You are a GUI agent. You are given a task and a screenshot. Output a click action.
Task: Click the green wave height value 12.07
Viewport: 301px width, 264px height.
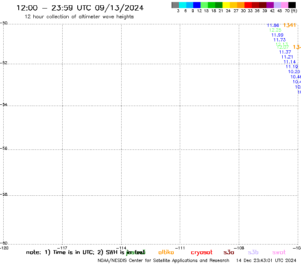point(283,47)
